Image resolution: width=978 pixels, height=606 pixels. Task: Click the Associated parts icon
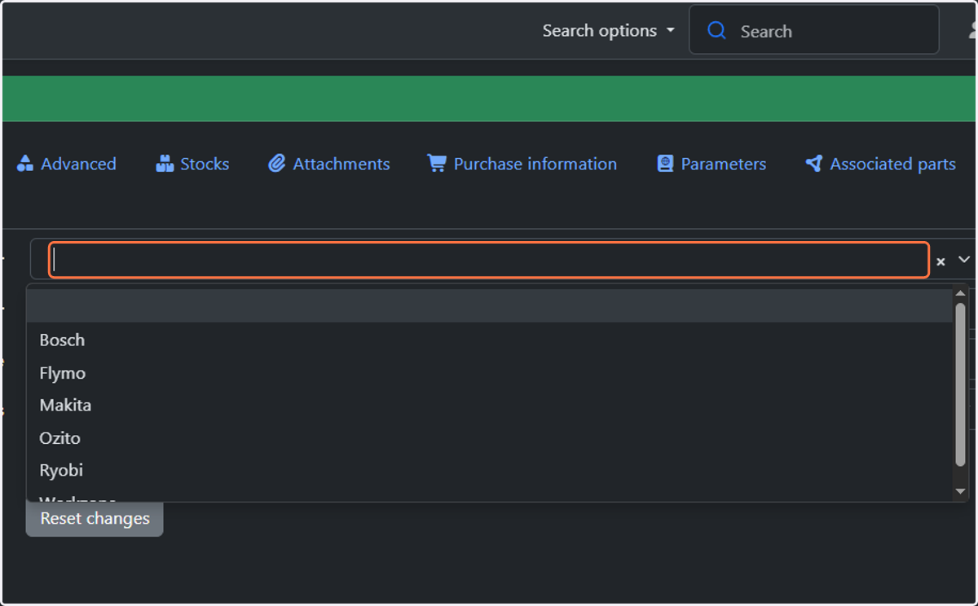(x=814, y=164)
